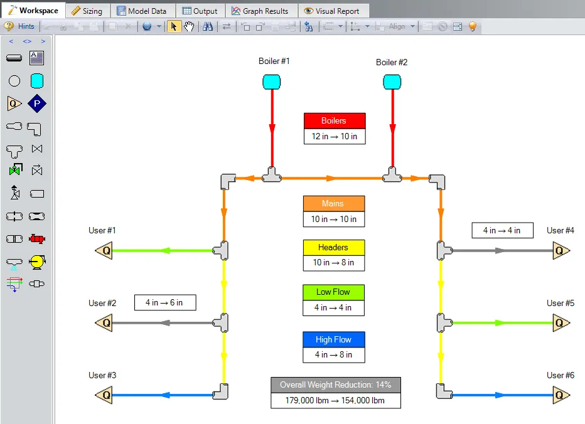Click the Reverse Pipe Direction icon

coord(228,26)
